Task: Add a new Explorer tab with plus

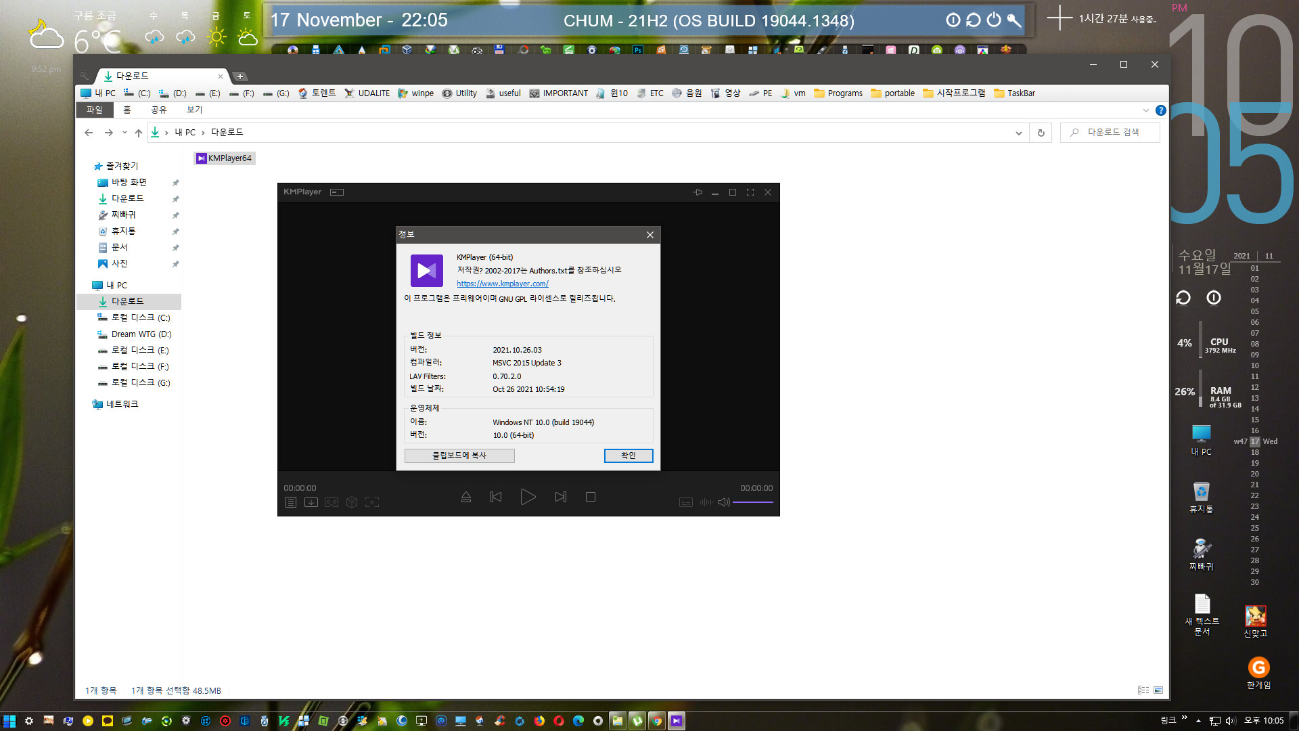Action: point(240,76)
